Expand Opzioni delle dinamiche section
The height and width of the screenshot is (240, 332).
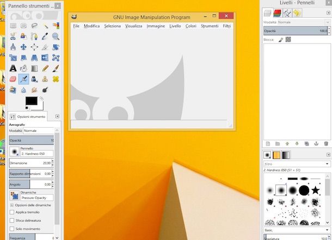(12, 205)
